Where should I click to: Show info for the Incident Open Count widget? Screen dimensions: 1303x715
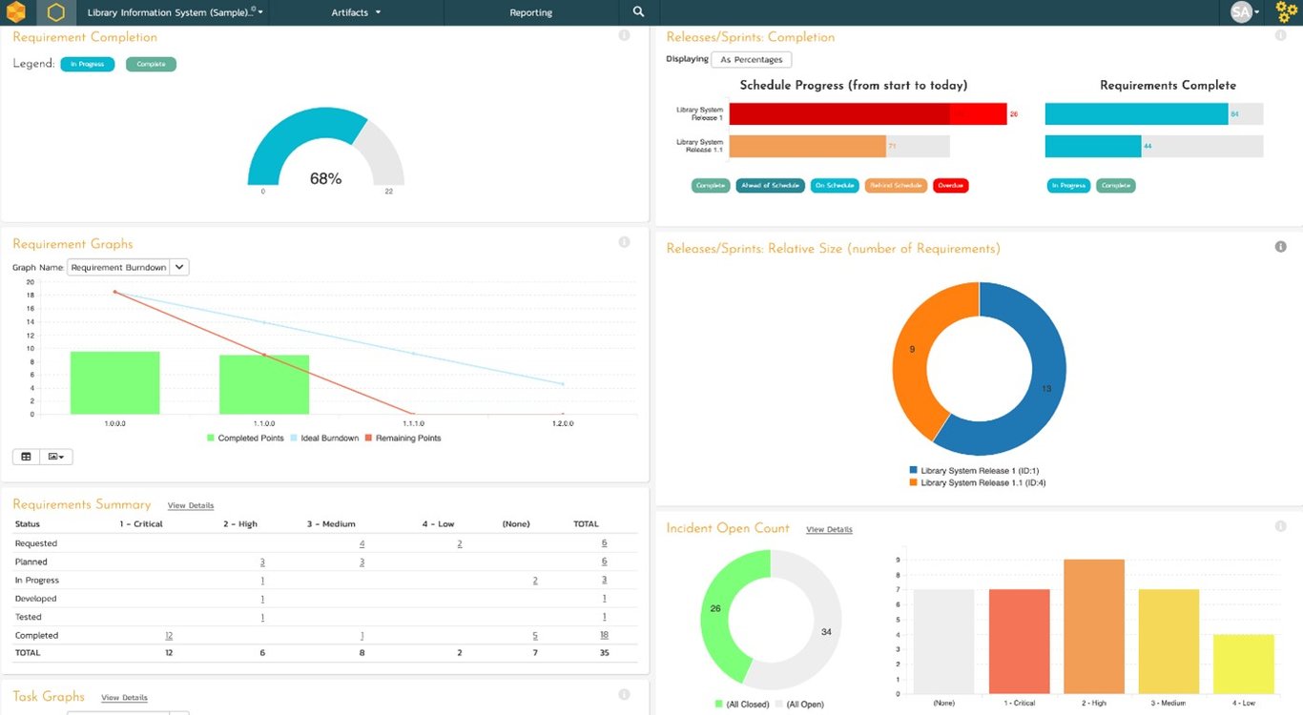1281,526
